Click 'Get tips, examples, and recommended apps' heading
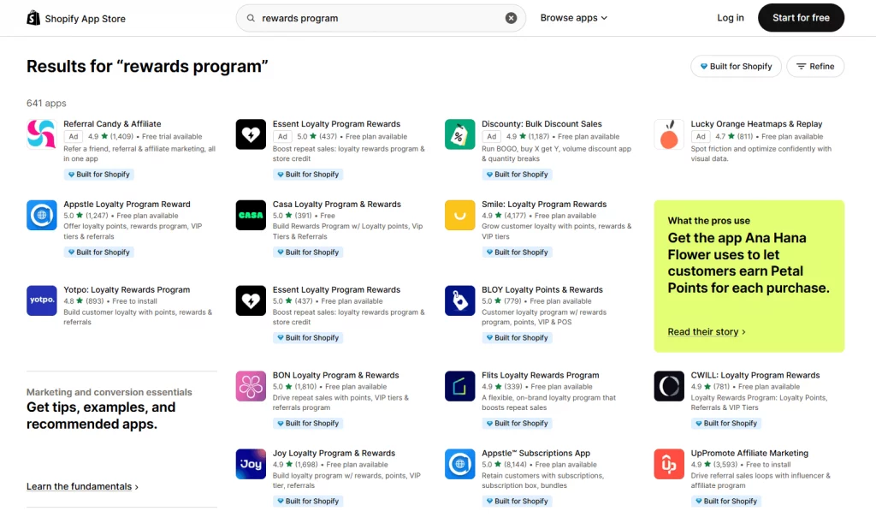The height and width of the screenshot is (517, 876). 101,416
